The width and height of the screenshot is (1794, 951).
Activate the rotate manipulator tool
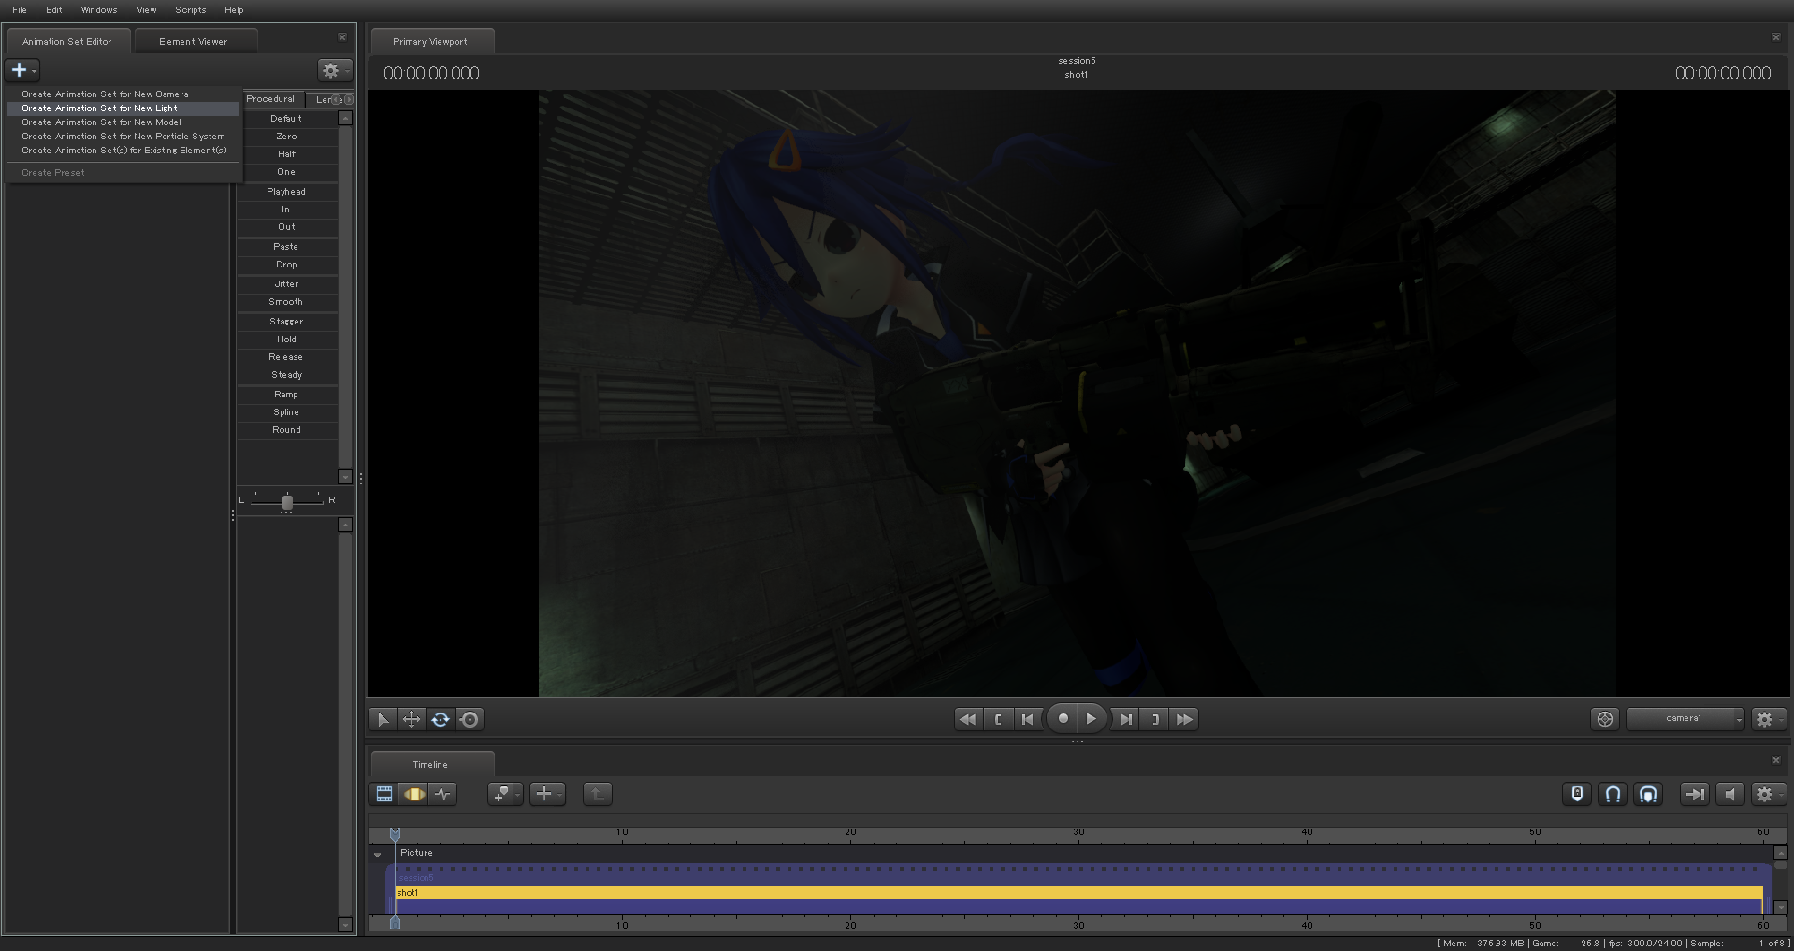click(x=441, y=719)
